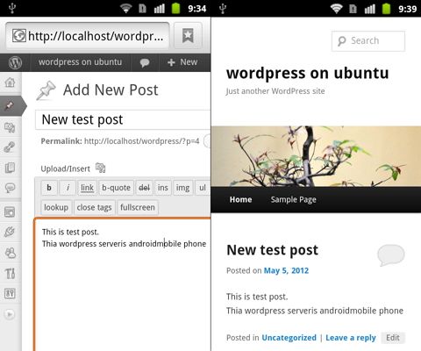Tap the browser bookmark star button
This screenshot has height=351, width=421.
coord(188,36)
